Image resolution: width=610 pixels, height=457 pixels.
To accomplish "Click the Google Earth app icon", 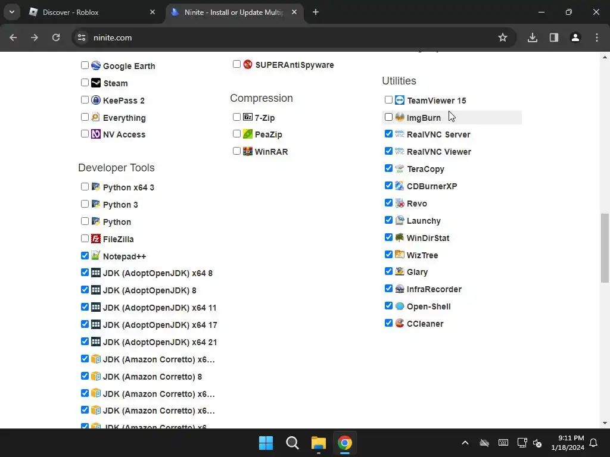I will 96,65.
